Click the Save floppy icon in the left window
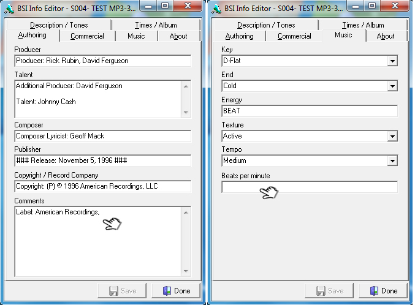Screen dimensions: 415x305 click(113, 291)
